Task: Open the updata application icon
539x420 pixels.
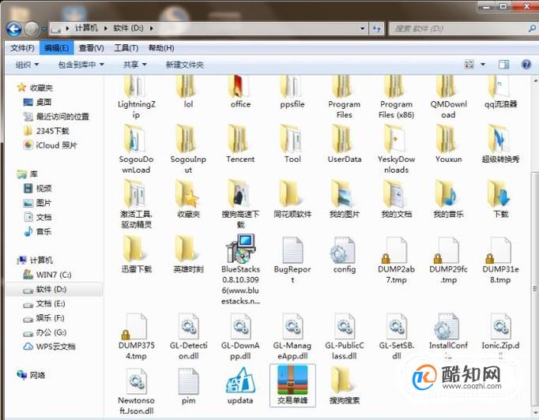Action: [240, 385]
